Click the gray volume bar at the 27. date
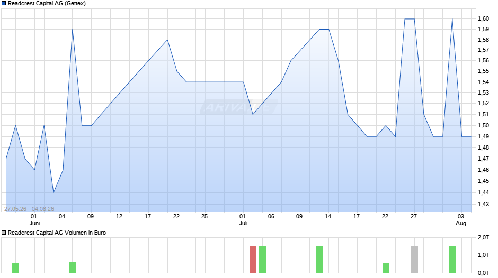Viewport: 498px width, 278px height. coord(414,260)
